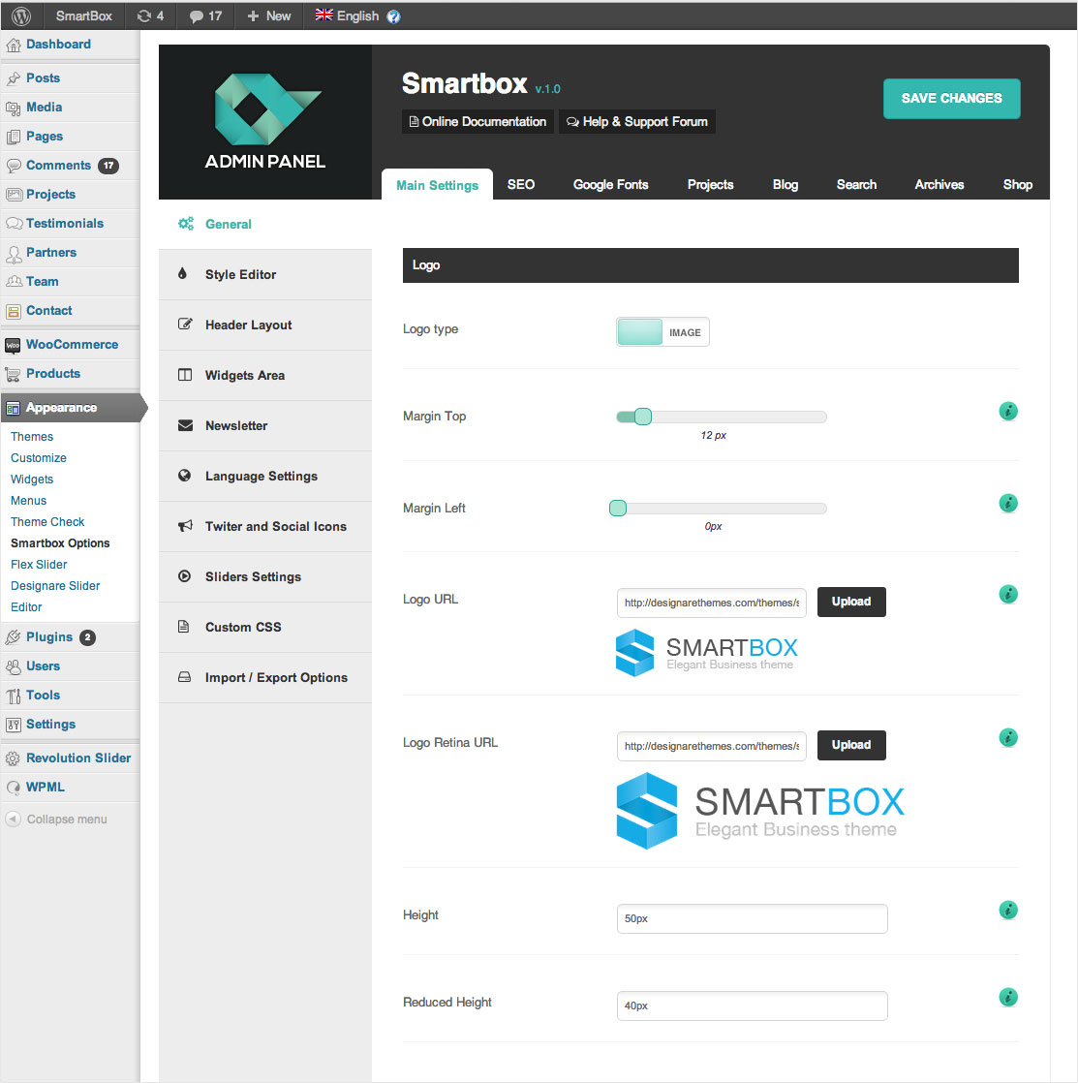Click the blue help question mark icon
Viewport: 1078px width, 1083px height.
(x=393, y=16)
